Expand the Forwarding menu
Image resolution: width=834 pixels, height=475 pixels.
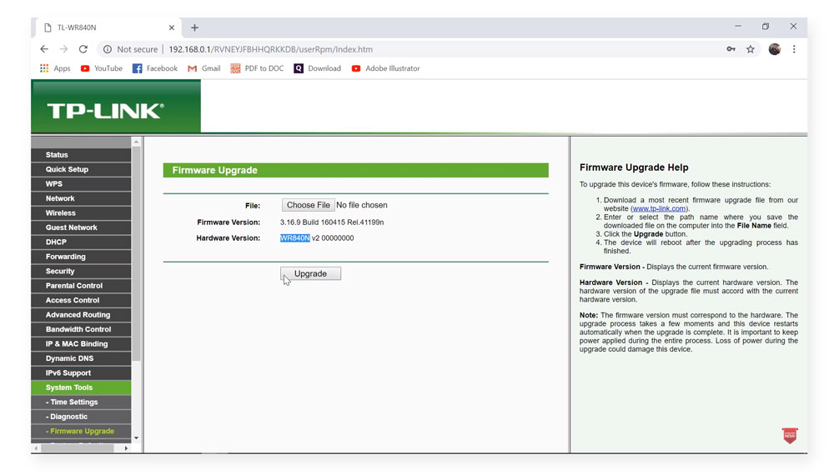[81, 257]
